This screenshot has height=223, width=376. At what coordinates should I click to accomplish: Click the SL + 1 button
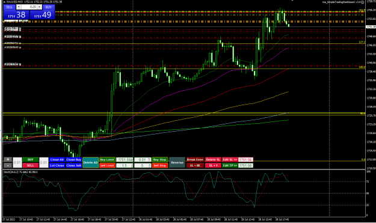point(213,165)
